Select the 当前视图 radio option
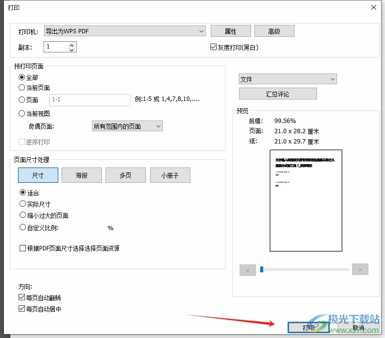Viewport: 385px width, 338px height. pyautogui.click(x=22, y=113)
